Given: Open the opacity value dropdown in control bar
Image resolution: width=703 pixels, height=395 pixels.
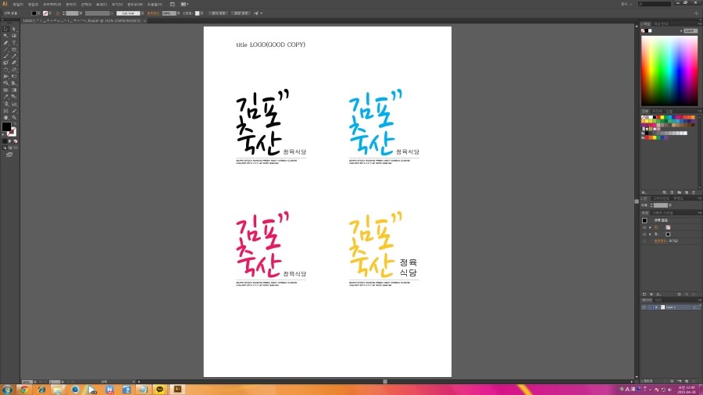Looking at the screenshot, I should point(178,13).
